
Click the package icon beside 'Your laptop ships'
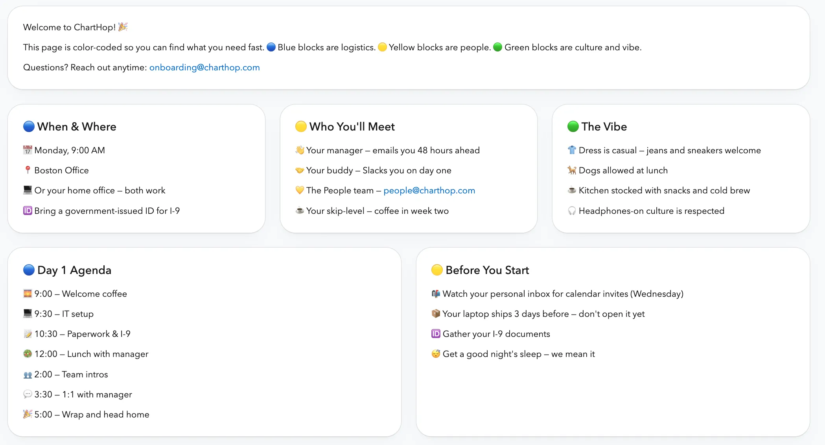pyautogui.click(x=436, y=313)
